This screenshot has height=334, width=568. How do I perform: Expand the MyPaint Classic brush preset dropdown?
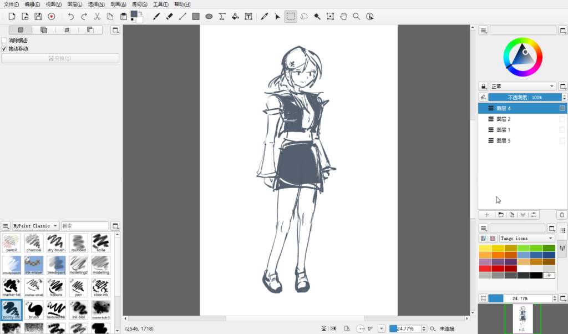(x=36, y=226)
